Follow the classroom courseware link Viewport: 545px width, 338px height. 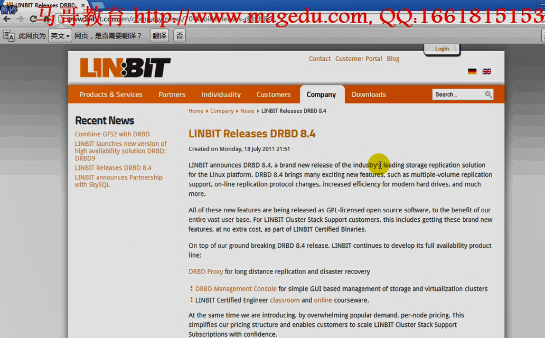pyautogui.click(x=285, y=300)
